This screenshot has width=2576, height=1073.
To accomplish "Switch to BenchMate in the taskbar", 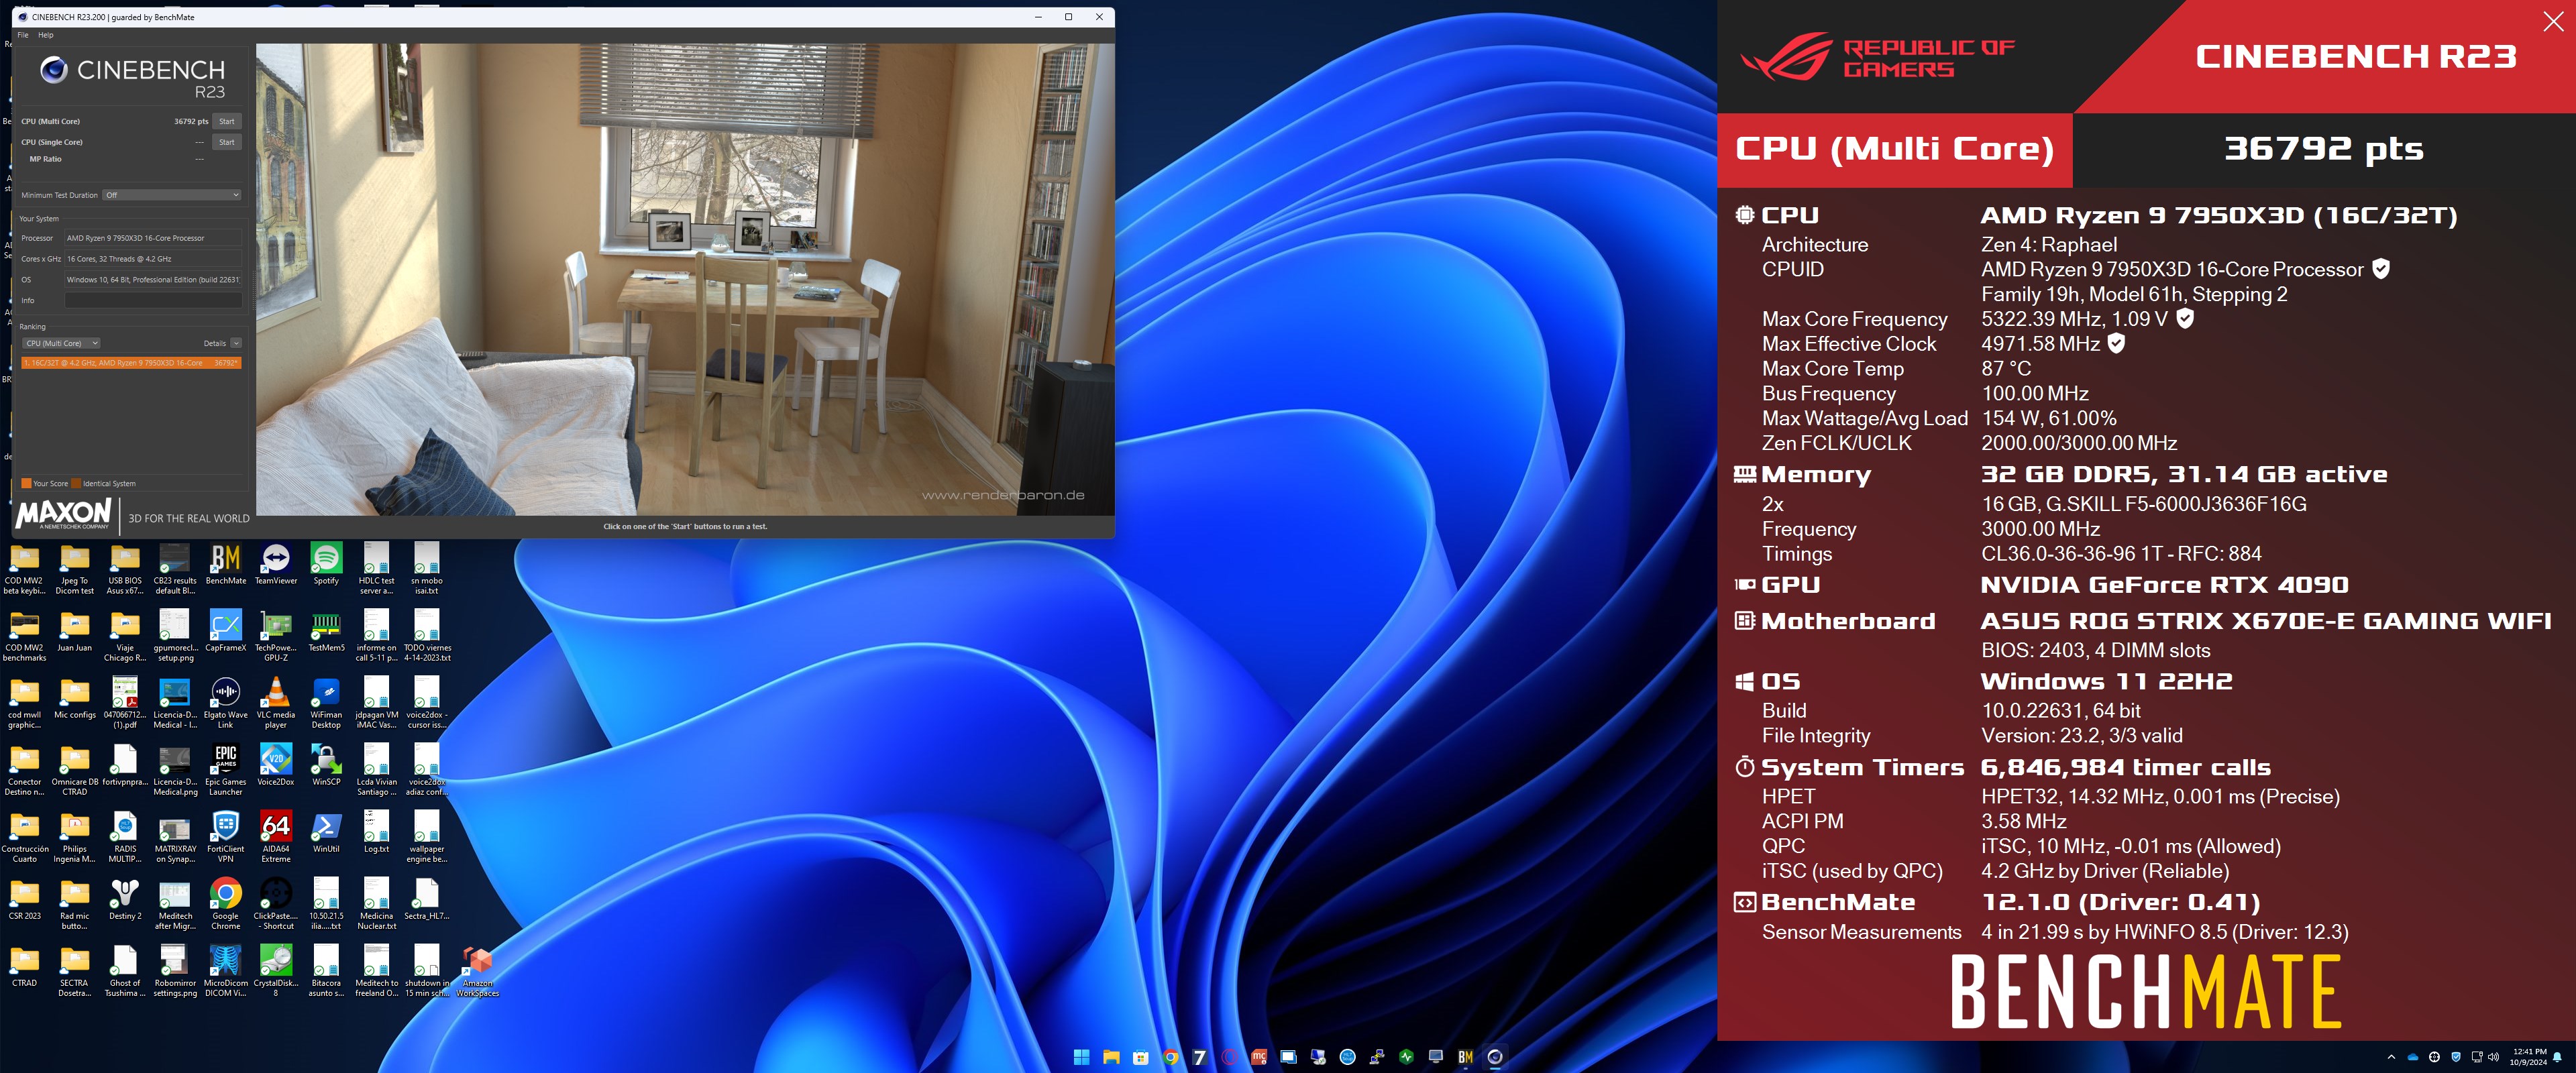I will [1465, 1056].
